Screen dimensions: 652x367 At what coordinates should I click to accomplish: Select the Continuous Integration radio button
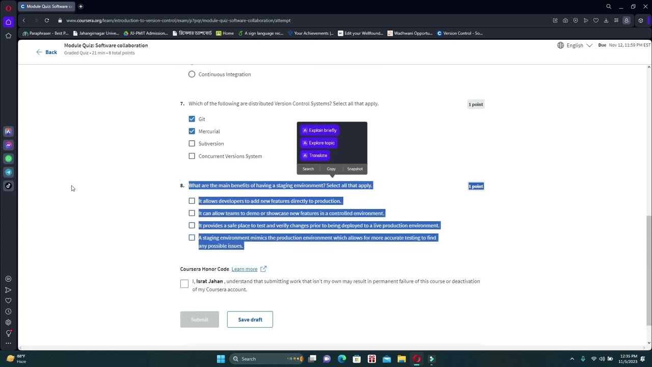192,74
